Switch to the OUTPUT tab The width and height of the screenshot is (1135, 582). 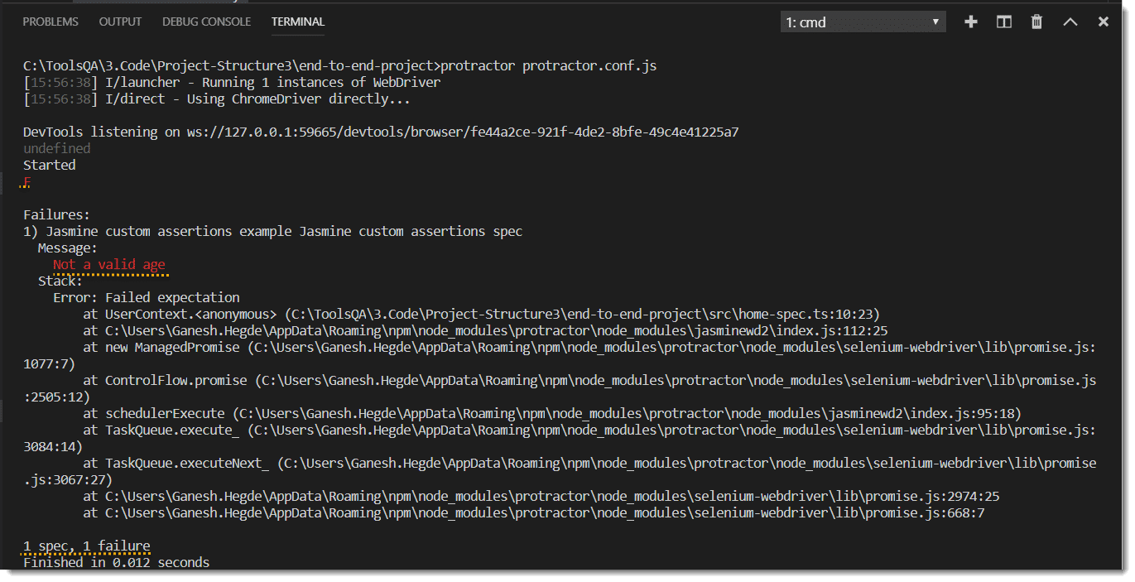(119, 22)
